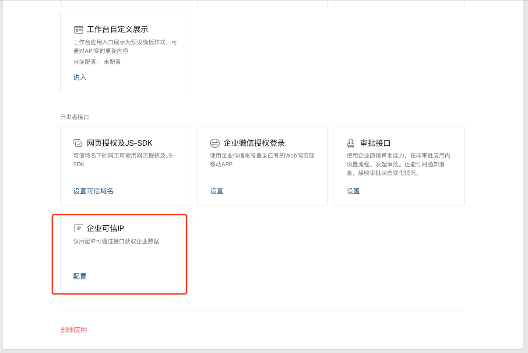528x353 pixels.
Task: Click the 企业微信授权登录 swap icon
Action: click(215, 143)
